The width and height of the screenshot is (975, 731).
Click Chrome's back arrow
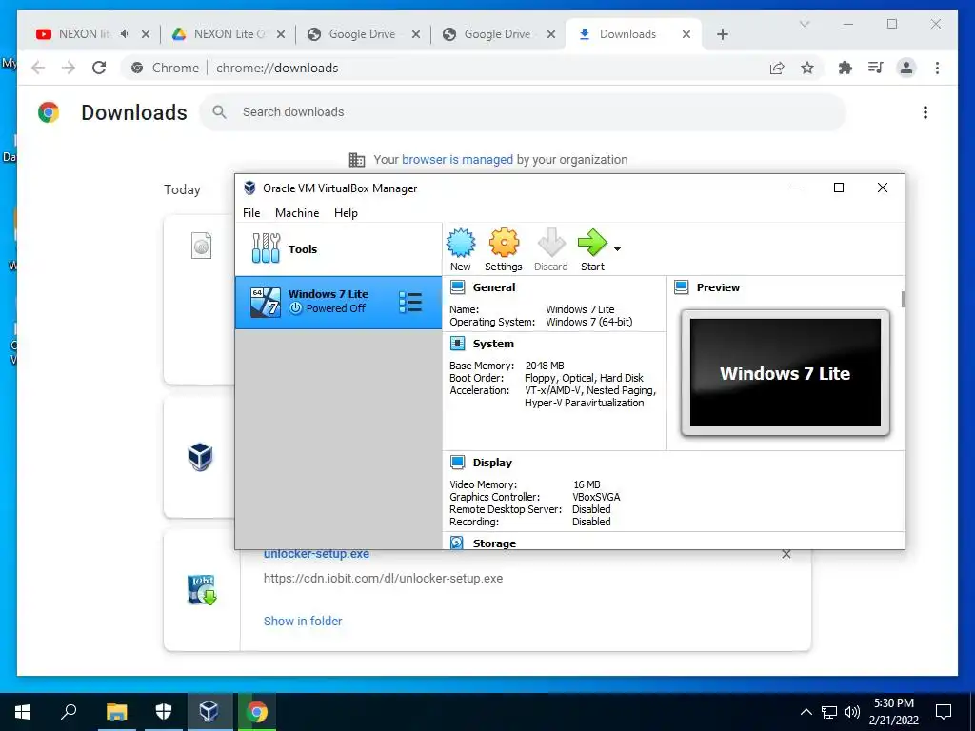(x=38, y=68)
